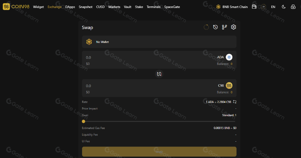Click the Liquidity Fee label
The width and height of the screenshot is (301, 158).
[90, 135]
